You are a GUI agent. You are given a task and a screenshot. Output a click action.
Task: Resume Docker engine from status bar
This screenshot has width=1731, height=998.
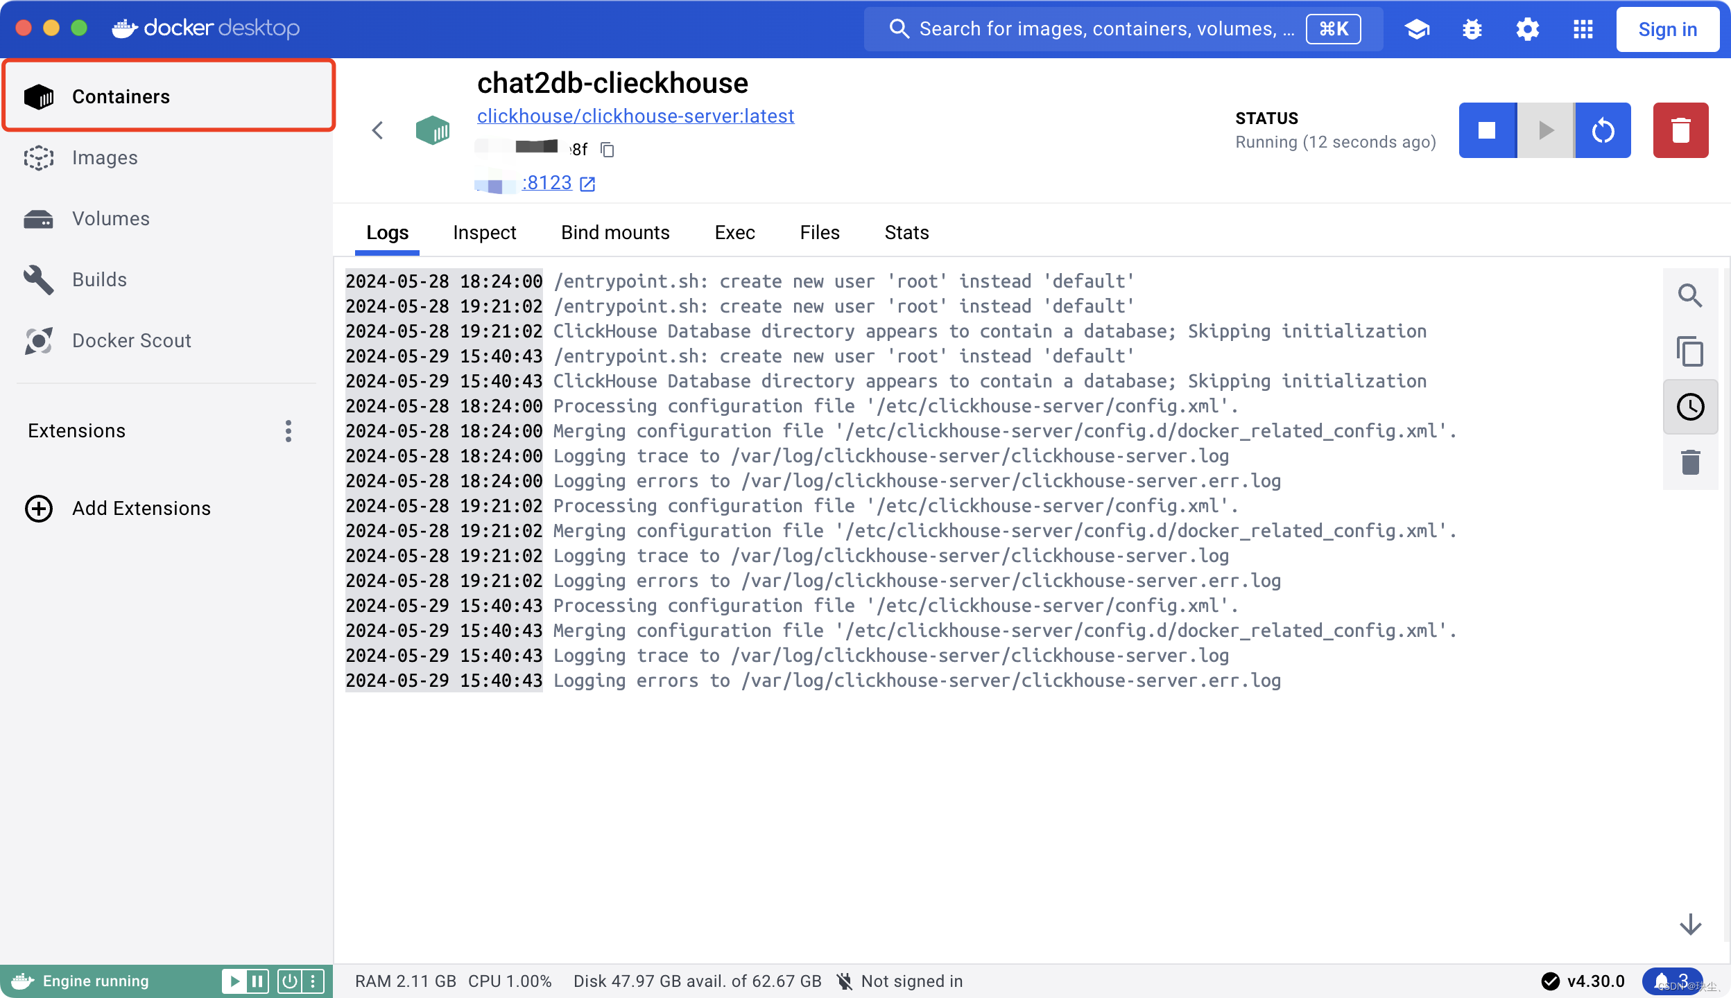pos(235,981)
